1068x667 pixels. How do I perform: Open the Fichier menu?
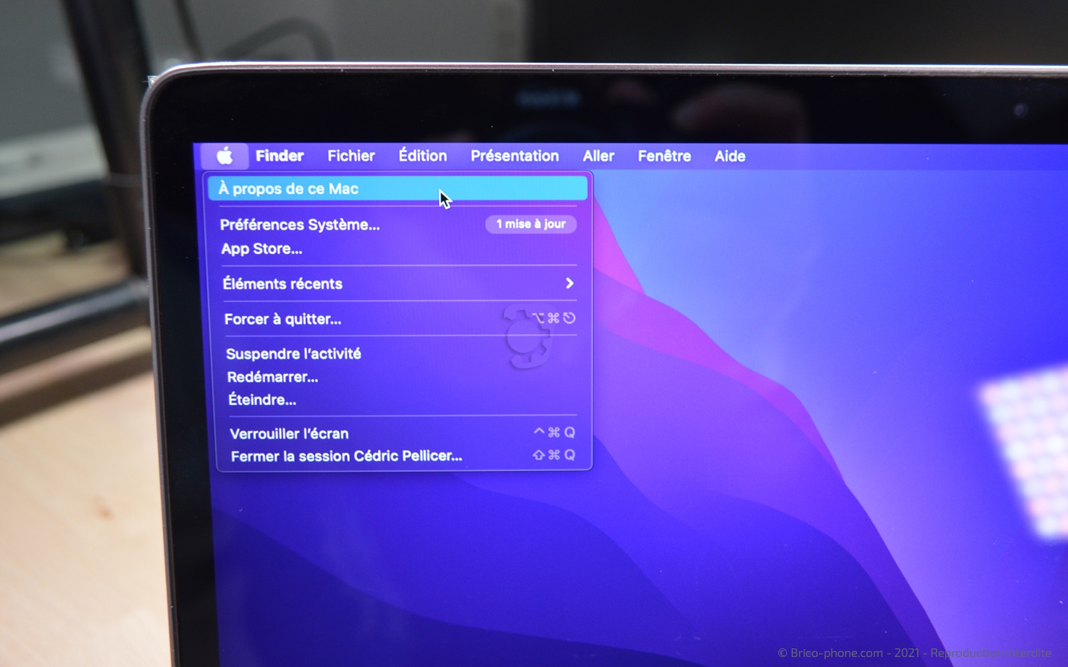[351, 156]
